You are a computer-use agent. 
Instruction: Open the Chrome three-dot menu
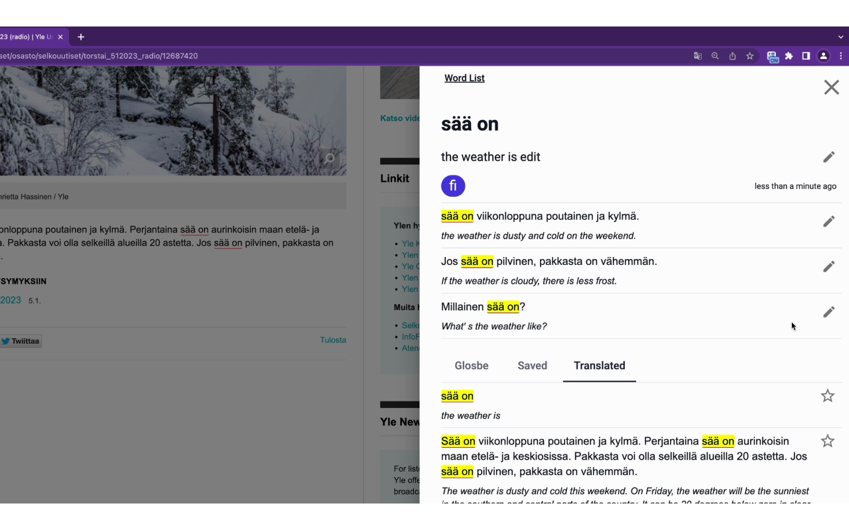pos(841,56)
